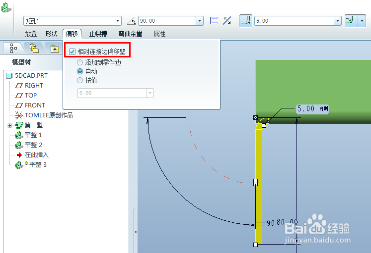Select 平整 2 label in tree

click(x=33, y=145)
